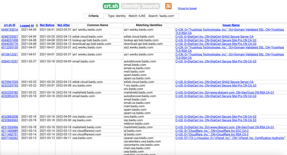Sort by Issuer Name column header

coord(231,25)
